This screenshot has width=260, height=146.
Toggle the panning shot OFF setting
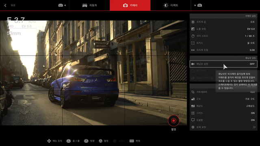point(223,64)
